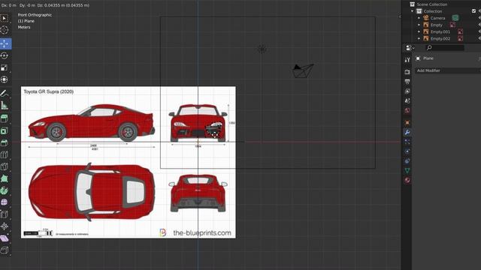
Task: Open the Particles properties tab
Action: pos(407,142)
